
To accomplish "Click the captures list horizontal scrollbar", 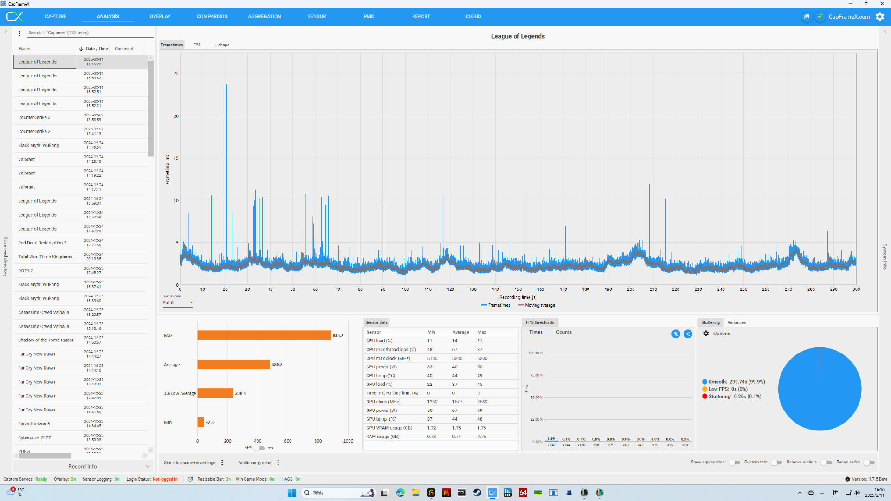I will (45, 456).
